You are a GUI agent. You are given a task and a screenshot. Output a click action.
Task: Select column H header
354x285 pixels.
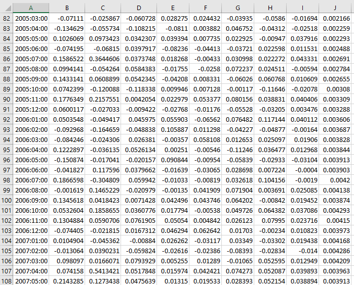click(x=270, y=8)
